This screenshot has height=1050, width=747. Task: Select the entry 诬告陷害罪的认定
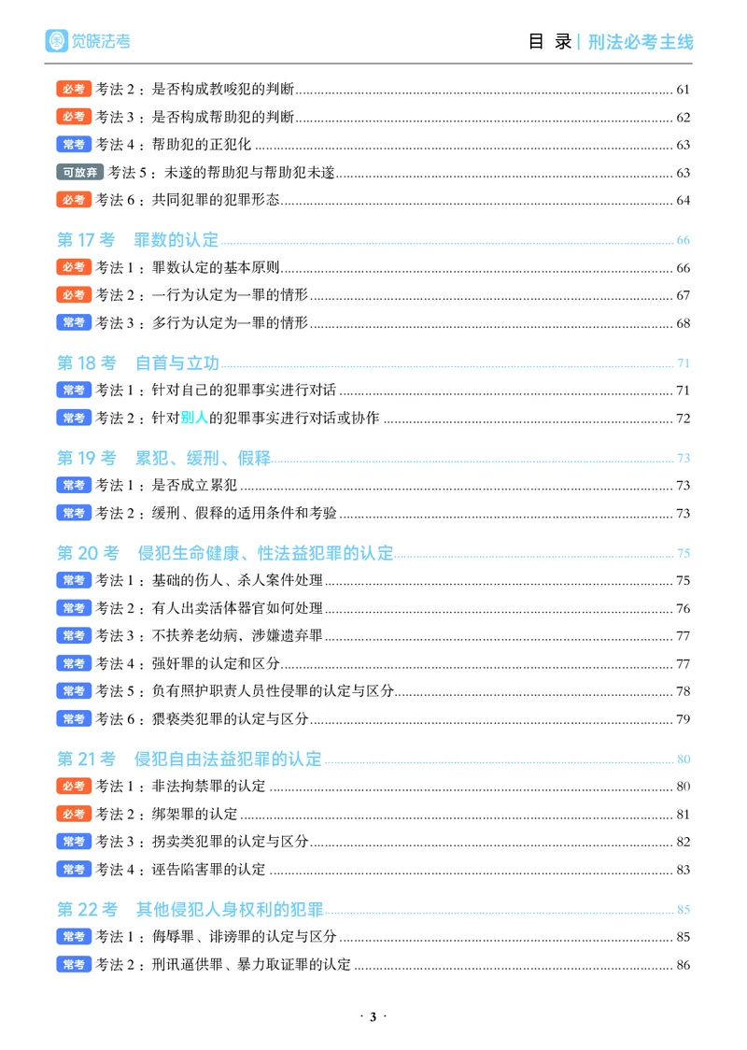pos(208,870)
